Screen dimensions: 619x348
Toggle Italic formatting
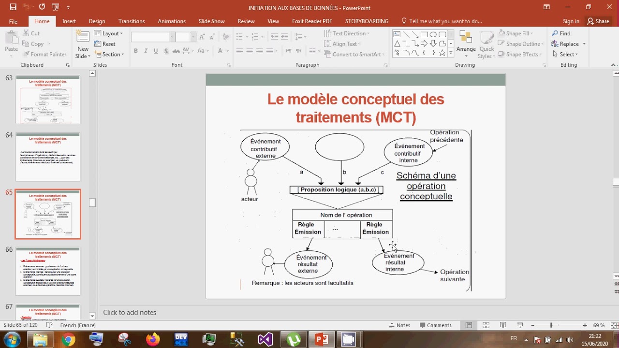pyautogui.click(x=146, y=51)
